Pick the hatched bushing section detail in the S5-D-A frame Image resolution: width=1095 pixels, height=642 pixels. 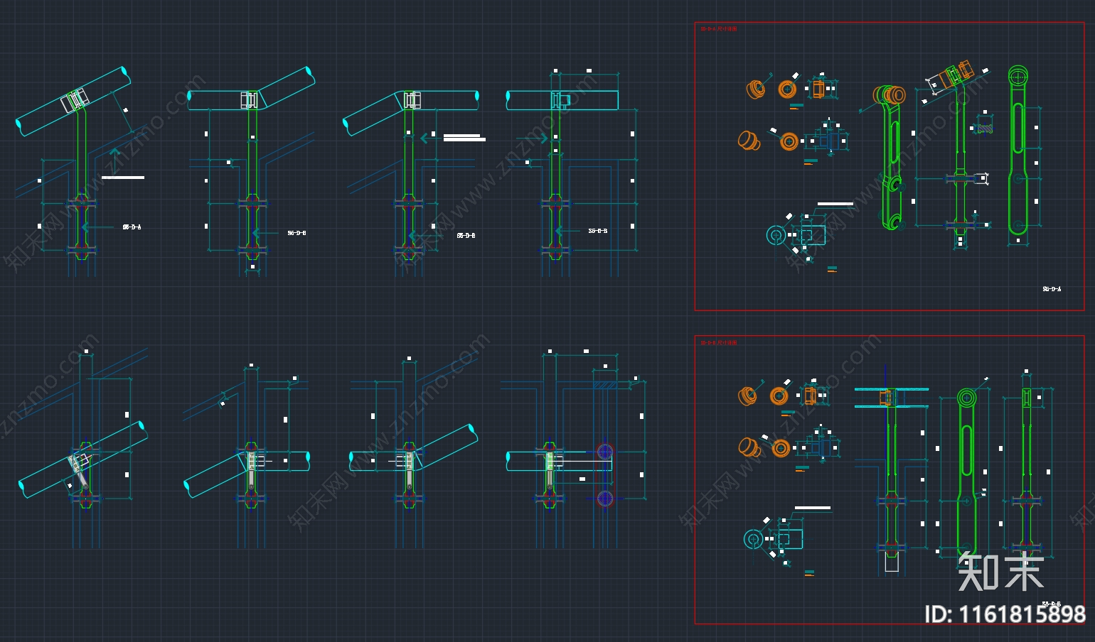[983, 127]
